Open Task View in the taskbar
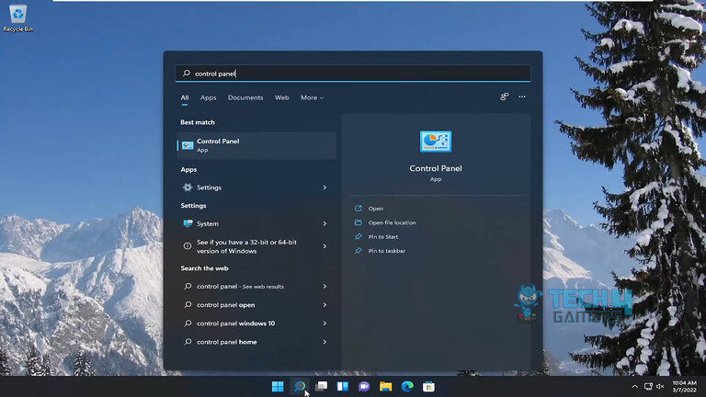Screen dimensions: 706x397 click(x=321, y=387)
